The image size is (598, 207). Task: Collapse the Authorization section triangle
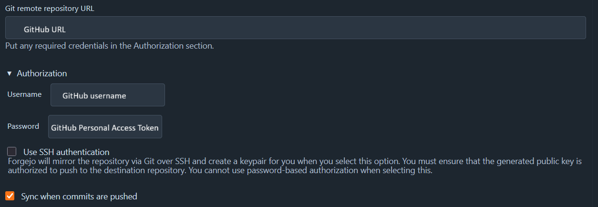[x=9, y=73]
